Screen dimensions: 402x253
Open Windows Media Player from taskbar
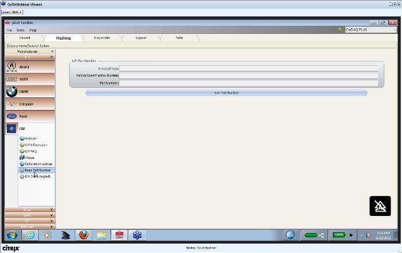tap(47, 235)
